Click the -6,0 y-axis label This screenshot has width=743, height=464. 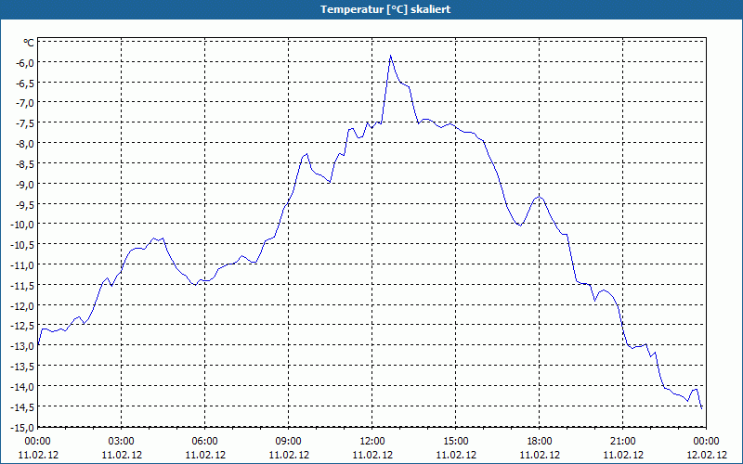click(26, 62)
